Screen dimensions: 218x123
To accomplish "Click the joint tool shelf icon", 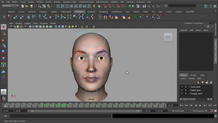I will pos(45,17).
